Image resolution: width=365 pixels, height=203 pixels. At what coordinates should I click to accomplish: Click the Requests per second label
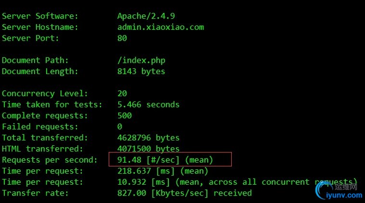pos(50,160)
